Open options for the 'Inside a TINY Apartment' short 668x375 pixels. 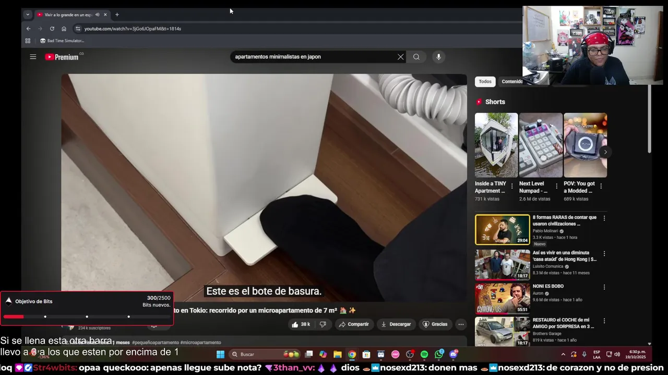tap(511, 186)
